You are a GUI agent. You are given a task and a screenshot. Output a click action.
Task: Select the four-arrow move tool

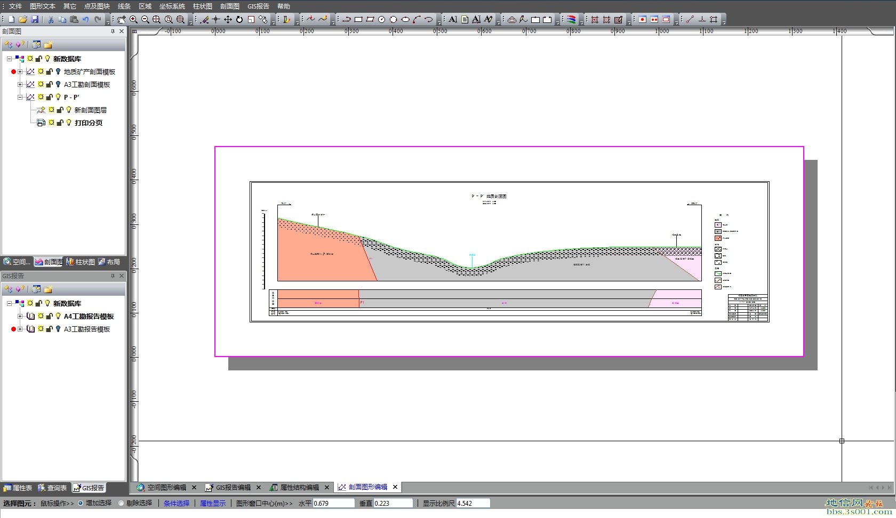228,19
